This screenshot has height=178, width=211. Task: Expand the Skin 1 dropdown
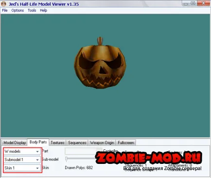tap(22, 168)
